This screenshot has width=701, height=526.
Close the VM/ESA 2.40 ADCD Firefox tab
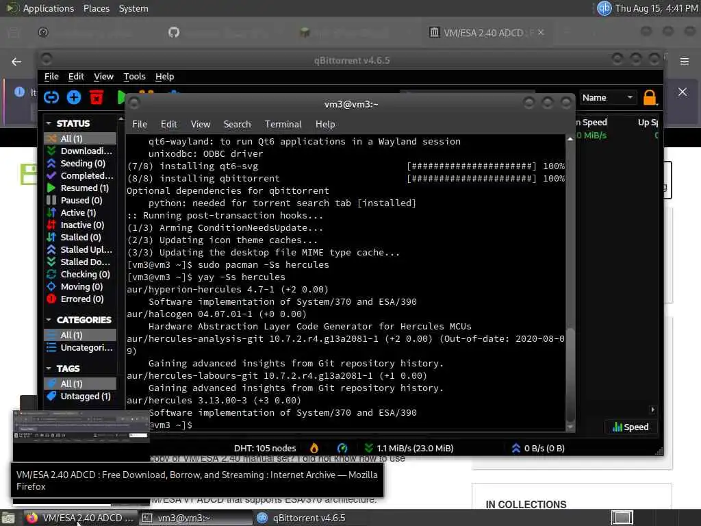pos(541,33)
